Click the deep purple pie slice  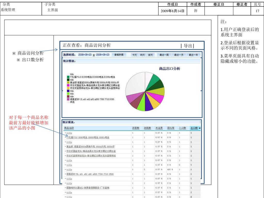coord(148,104)
